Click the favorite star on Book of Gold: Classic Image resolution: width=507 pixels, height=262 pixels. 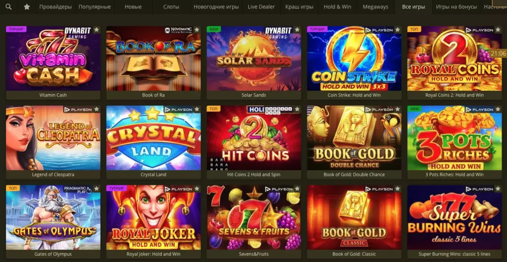pos(398,189)
